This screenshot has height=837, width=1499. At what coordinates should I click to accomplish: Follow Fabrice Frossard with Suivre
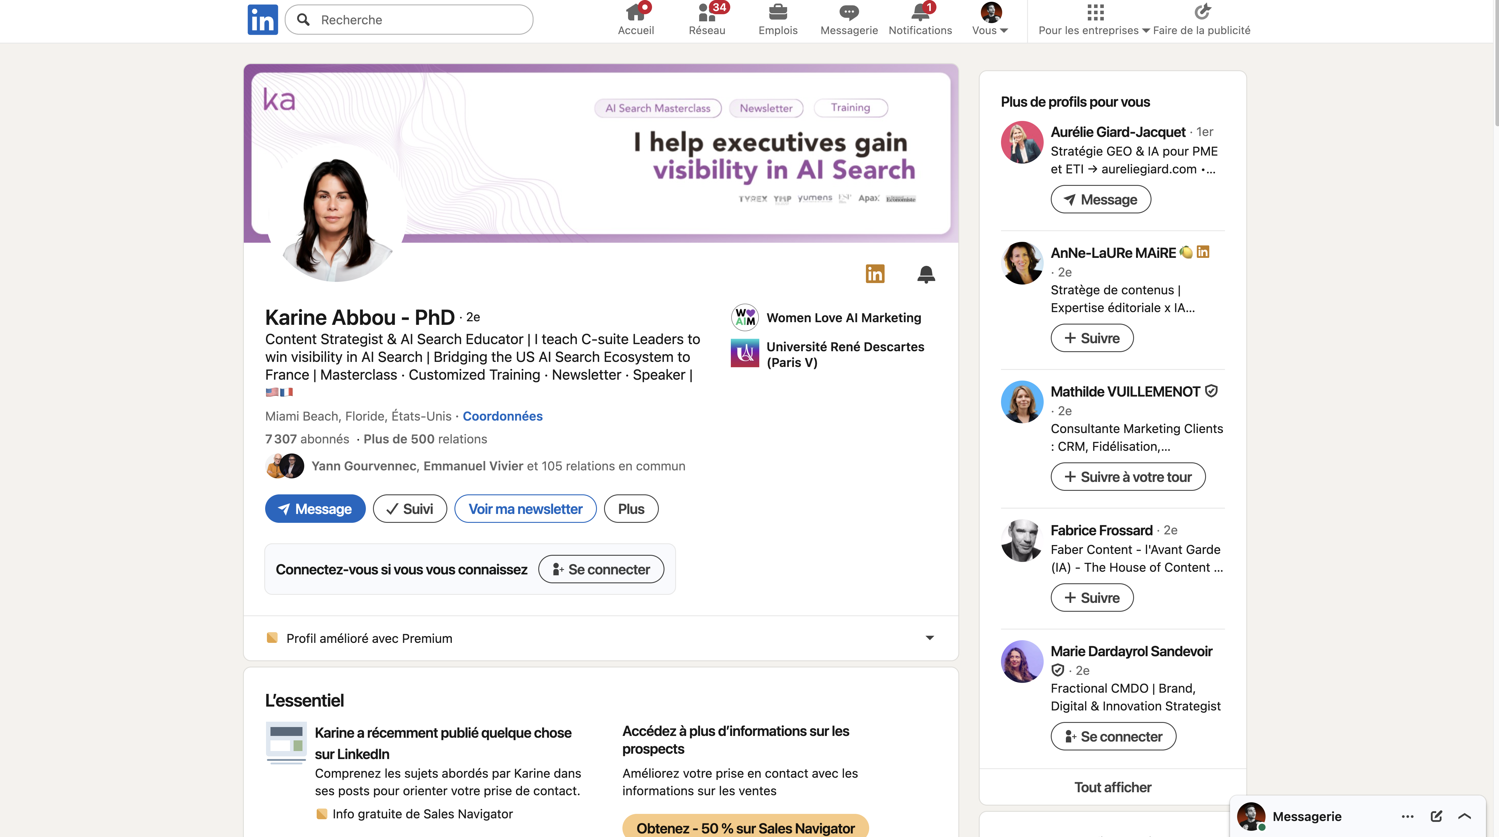1092,597
